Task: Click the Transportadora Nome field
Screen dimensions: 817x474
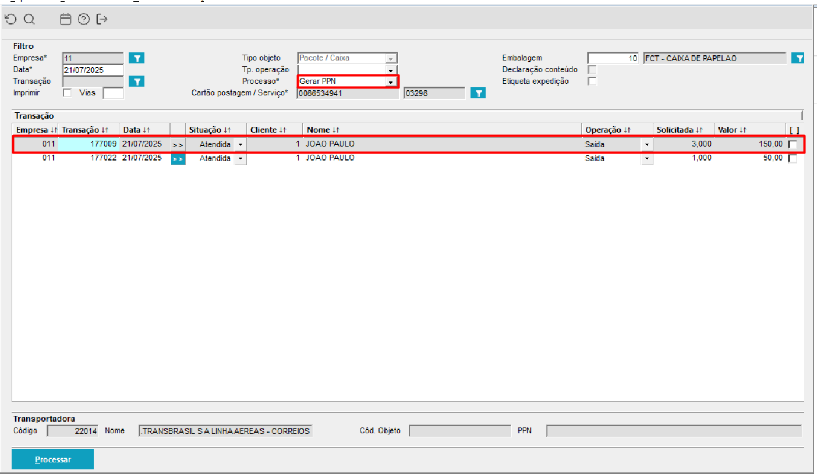Action: pyautogui.click(x=226, y=431)
